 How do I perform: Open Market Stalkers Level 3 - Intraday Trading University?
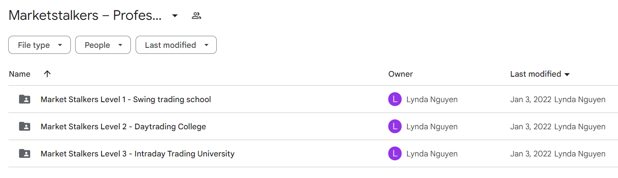coord(137,154)
